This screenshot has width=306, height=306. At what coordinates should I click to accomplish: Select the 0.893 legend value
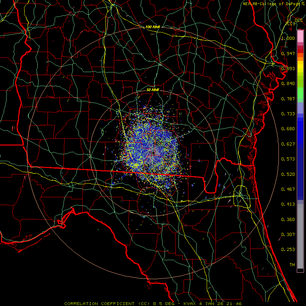pos(288,68)
